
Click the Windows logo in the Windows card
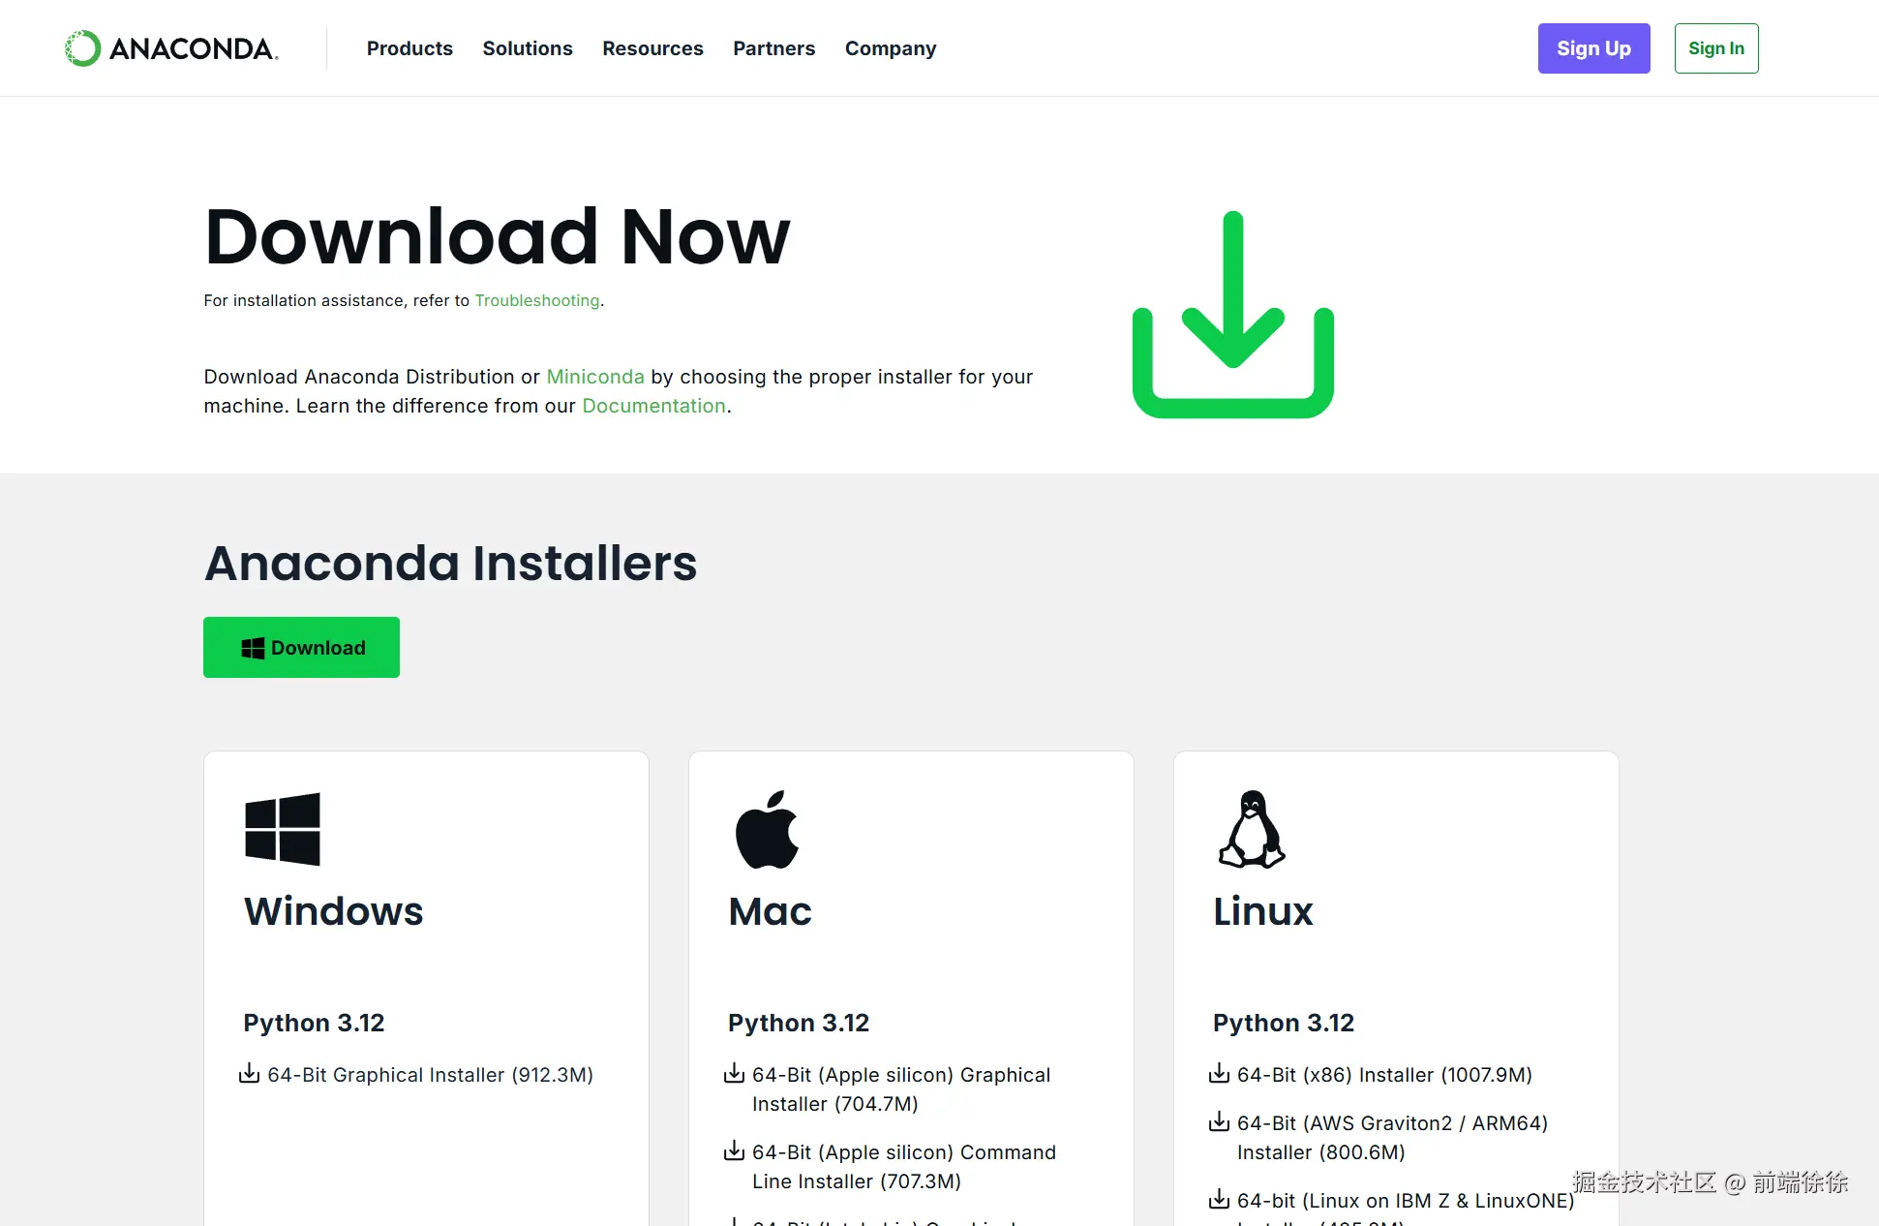click(x=282, y=829)
